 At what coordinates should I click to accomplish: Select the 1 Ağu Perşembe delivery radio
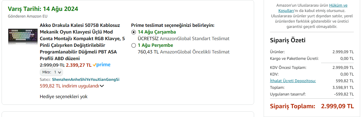point(134,45)
